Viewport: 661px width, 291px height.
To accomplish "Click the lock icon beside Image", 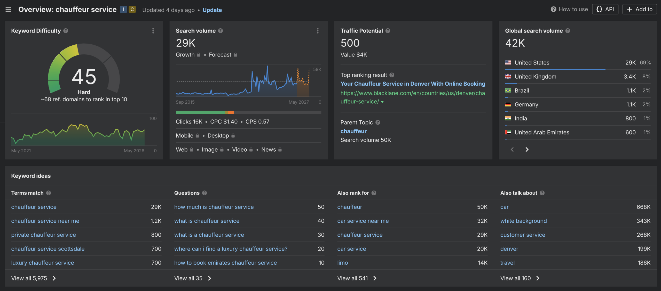I will click(222, 149).
